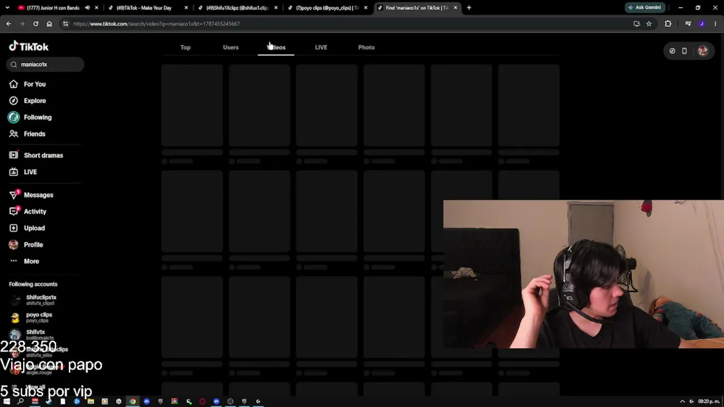
Task: Switch to the Shifu1Xclipz browser tab
Action: pyautogui.click(x=237, y=8)
